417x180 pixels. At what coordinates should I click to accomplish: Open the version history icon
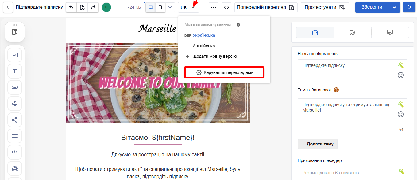(x=82, y=7)
